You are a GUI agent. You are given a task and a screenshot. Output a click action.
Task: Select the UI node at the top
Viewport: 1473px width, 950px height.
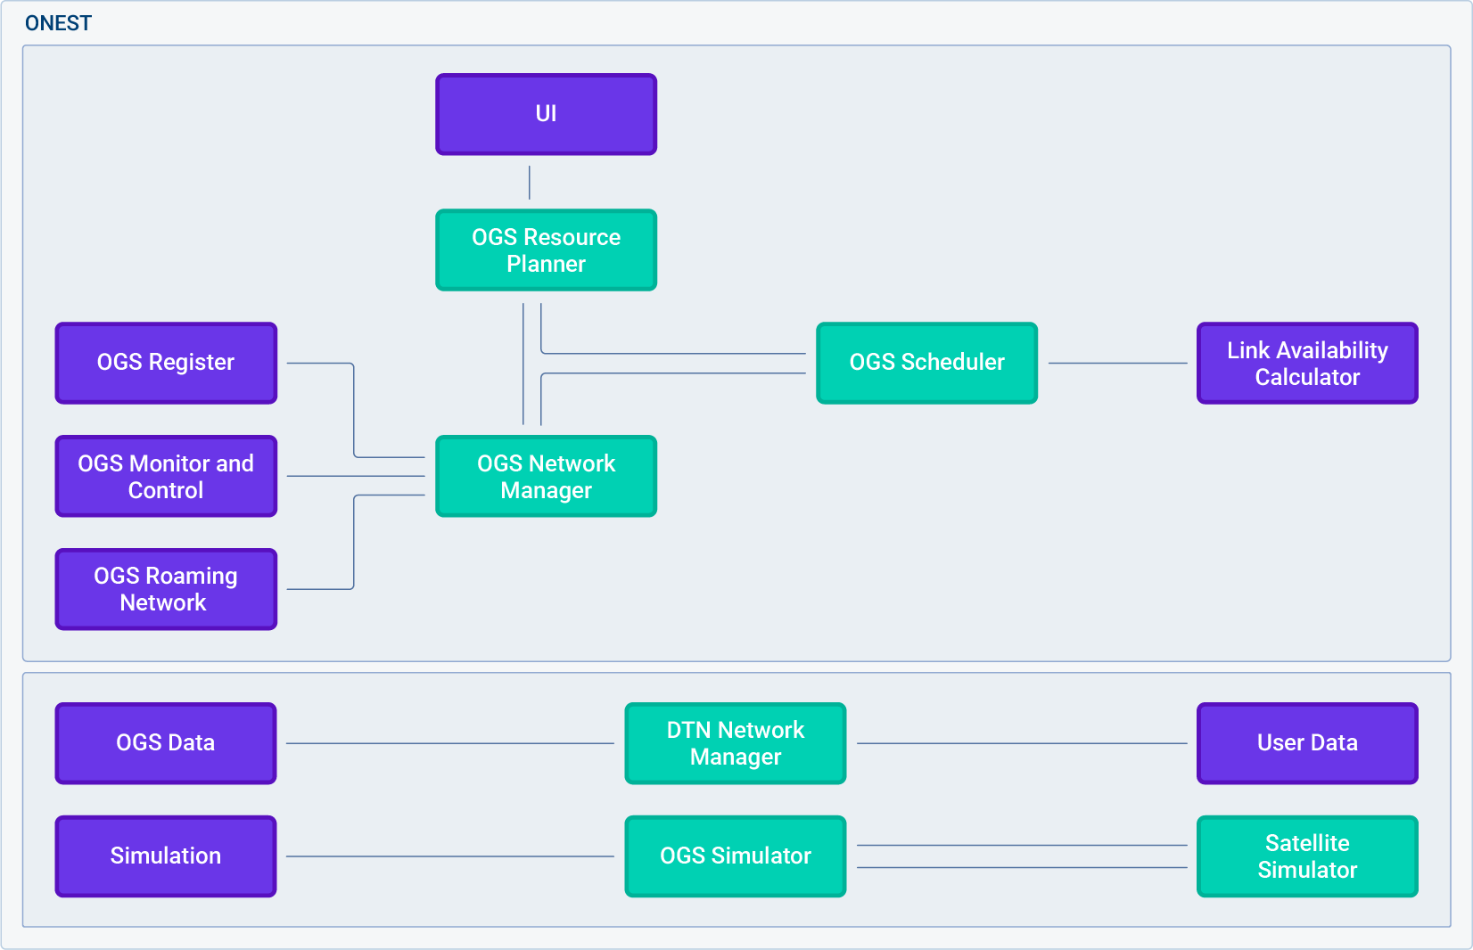(545, 113)
